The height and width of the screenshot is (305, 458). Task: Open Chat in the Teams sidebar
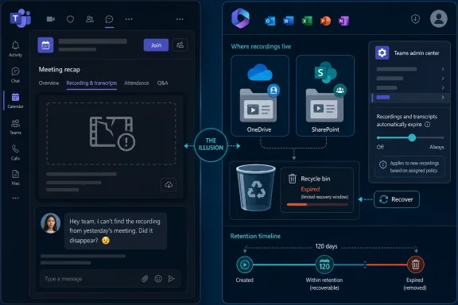[x=15, y=75]
